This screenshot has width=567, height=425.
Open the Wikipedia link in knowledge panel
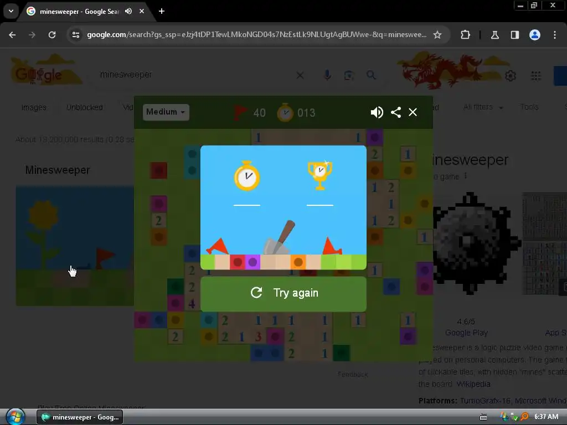click(x=473, y=384)
